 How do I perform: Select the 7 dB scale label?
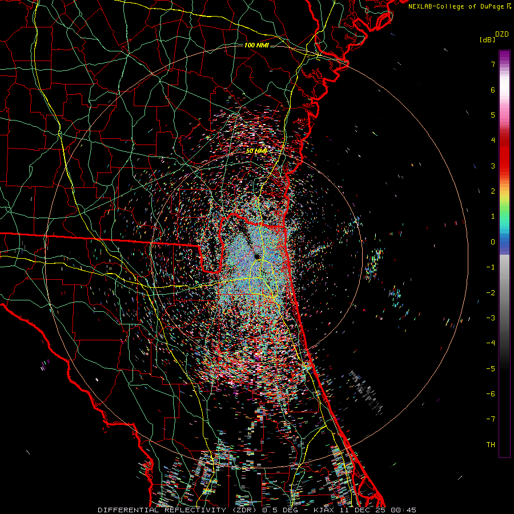[x=493, y=64]
